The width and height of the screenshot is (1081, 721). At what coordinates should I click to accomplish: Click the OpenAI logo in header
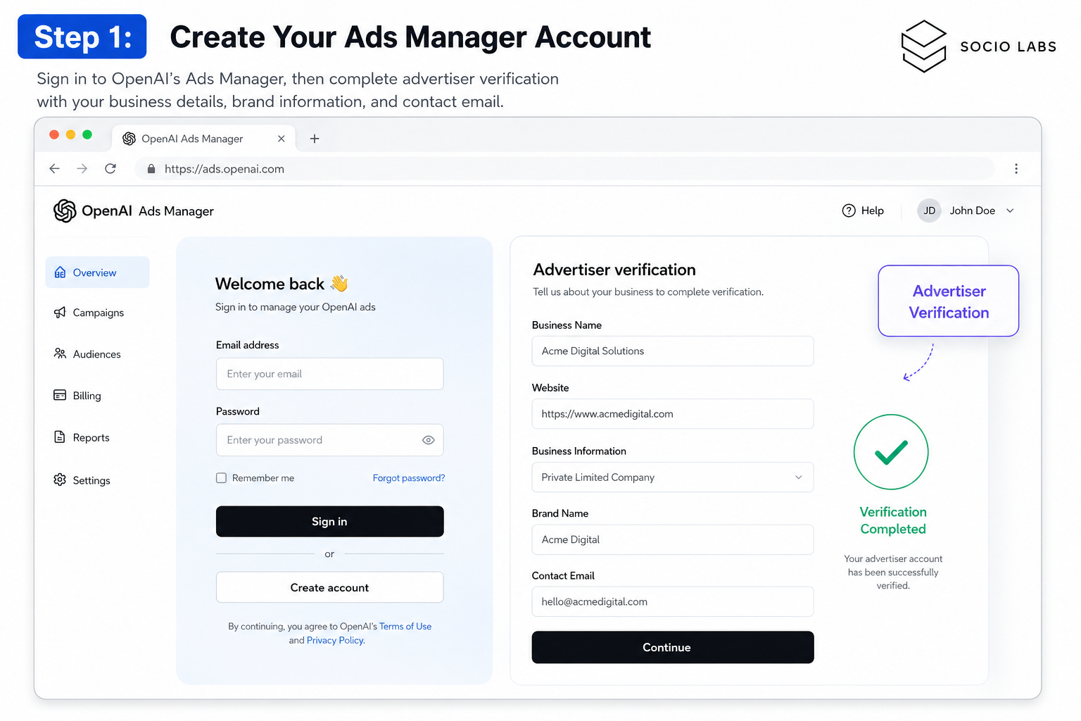pyautogui.click(x=65, y=211)
